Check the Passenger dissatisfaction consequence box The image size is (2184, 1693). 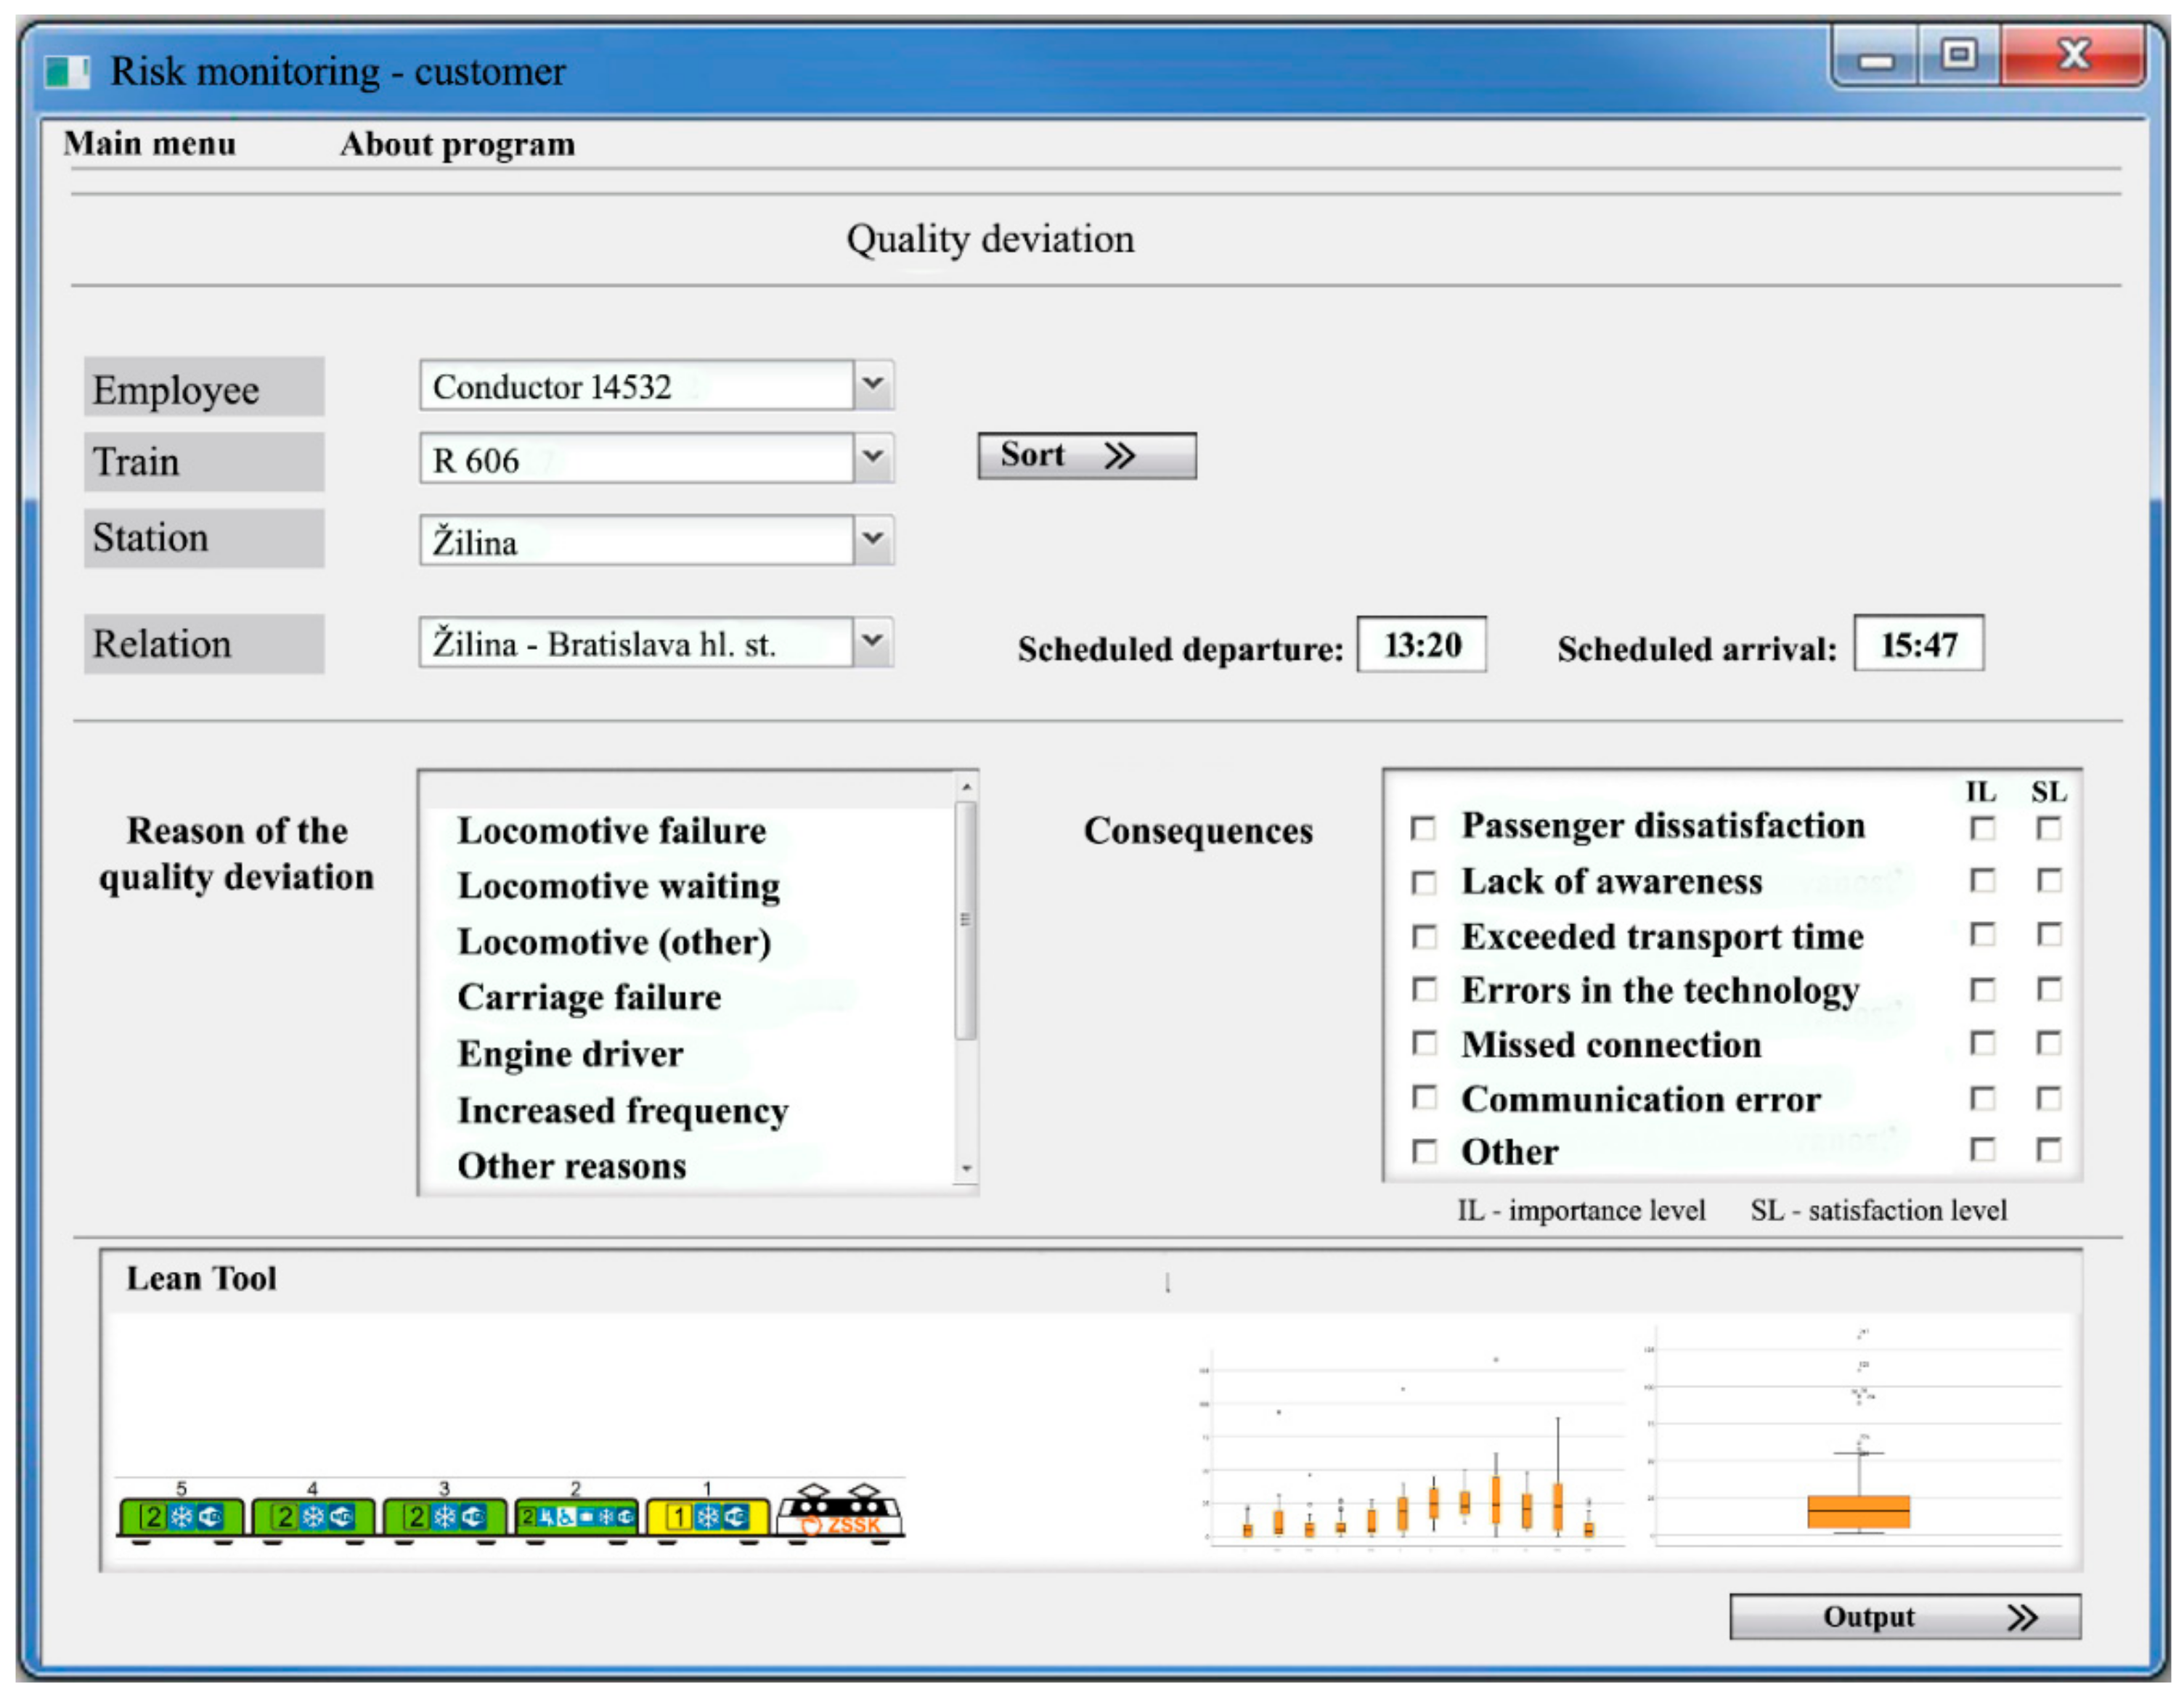pyautogui.click(x=1423, y=828)
